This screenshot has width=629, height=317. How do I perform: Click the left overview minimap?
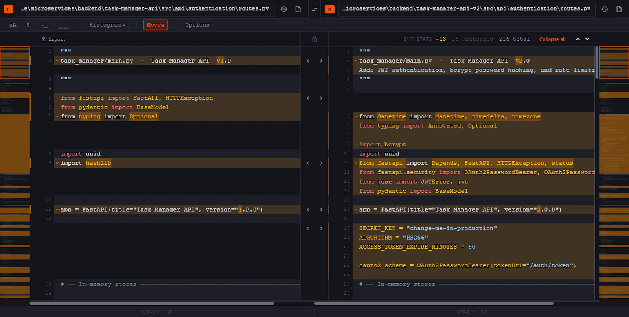[15, 173]
